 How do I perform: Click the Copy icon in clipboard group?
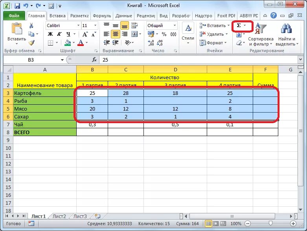31,34
